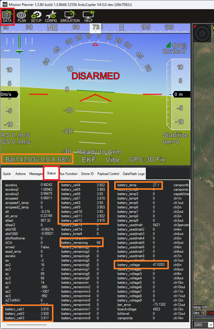Open CONFIG tuning wrench icon
The height and width of the screenshot is (329, 214).
[51, 17]
